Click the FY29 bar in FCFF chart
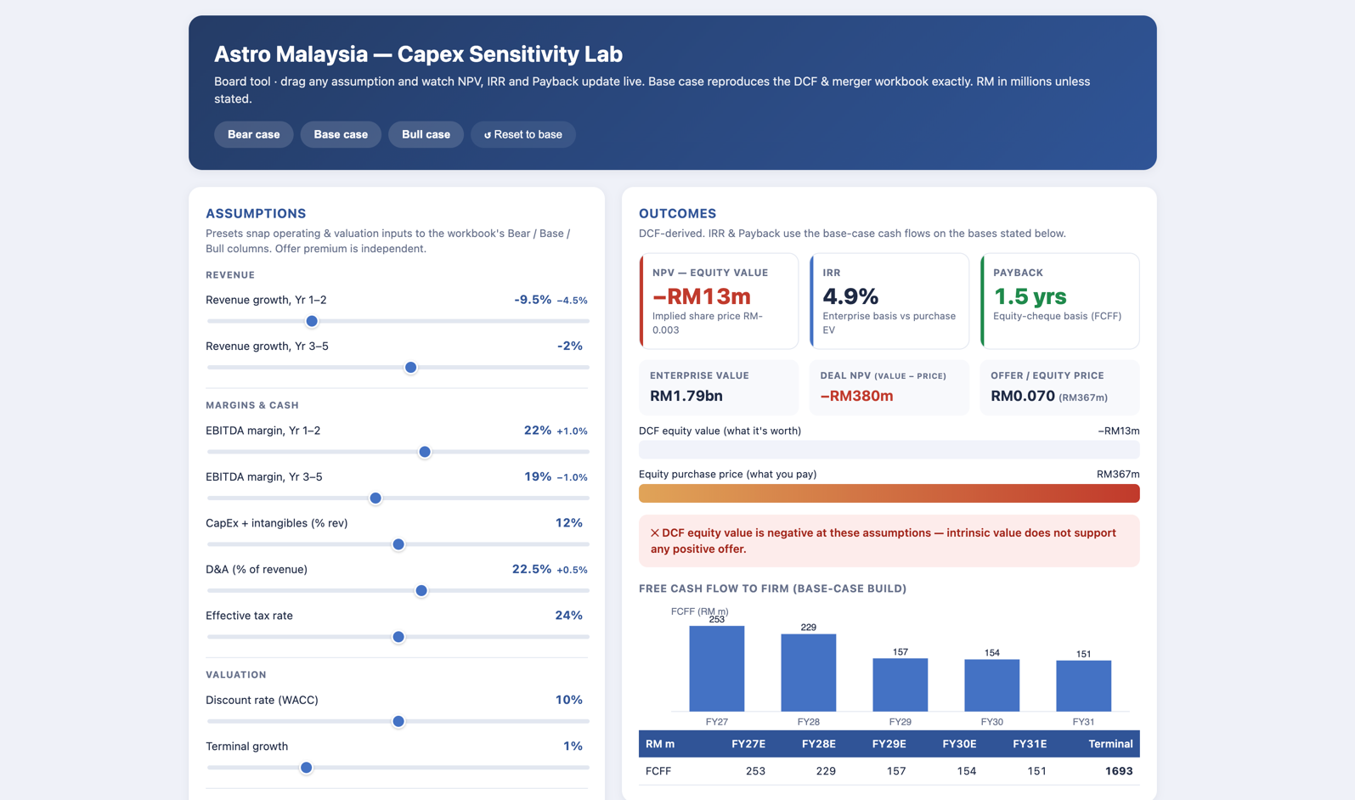 (x=901, y=685)
